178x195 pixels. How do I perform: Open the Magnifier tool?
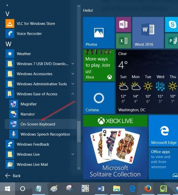[28, 104]
